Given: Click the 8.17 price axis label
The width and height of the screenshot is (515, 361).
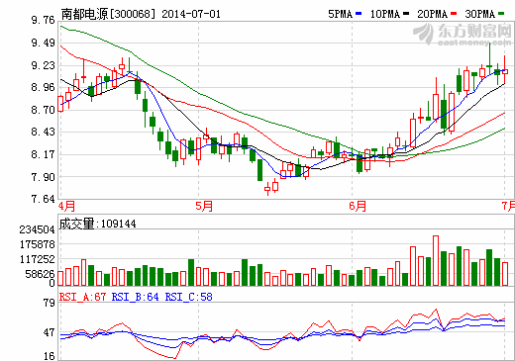Looking at the screenshot, I should [x=43, y=154].
